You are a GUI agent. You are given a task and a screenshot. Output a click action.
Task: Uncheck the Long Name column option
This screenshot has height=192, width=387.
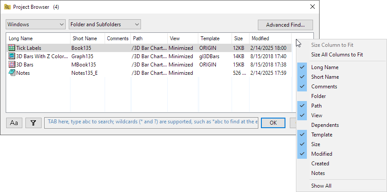[324, 67]
